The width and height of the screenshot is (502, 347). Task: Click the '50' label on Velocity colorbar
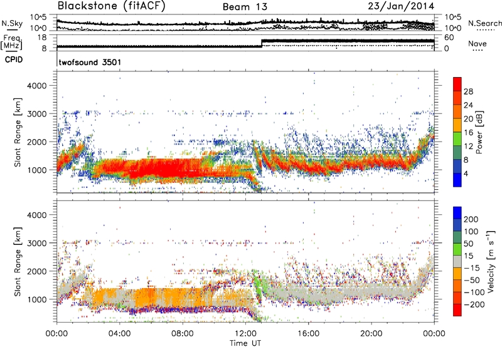468,244
